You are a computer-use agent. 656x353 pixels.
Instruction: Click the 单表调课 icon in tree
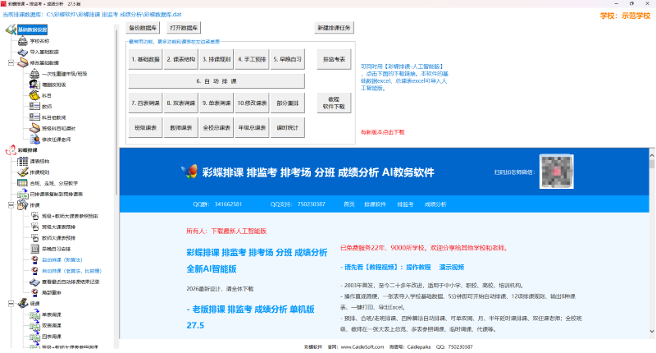34,314
